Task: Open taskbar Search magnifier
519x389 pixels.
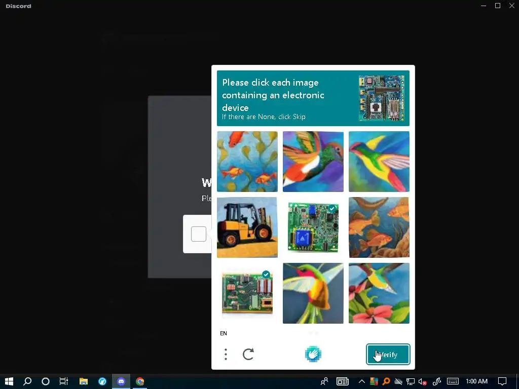Action: tap(27, 381)
